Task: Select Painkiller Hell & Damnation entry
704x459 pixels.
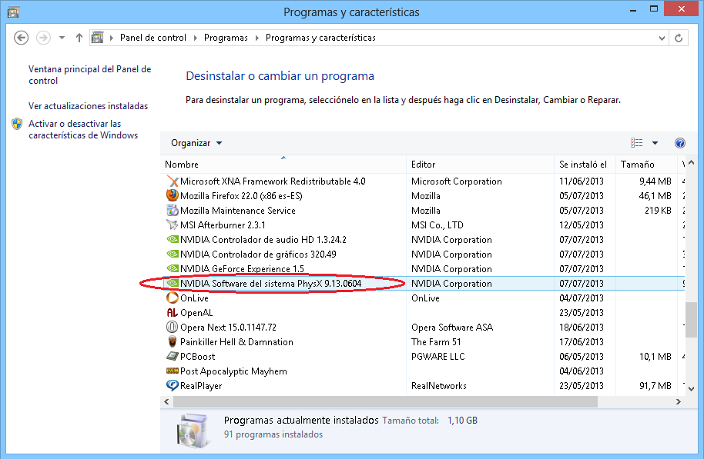Action: tap(422, 341)
